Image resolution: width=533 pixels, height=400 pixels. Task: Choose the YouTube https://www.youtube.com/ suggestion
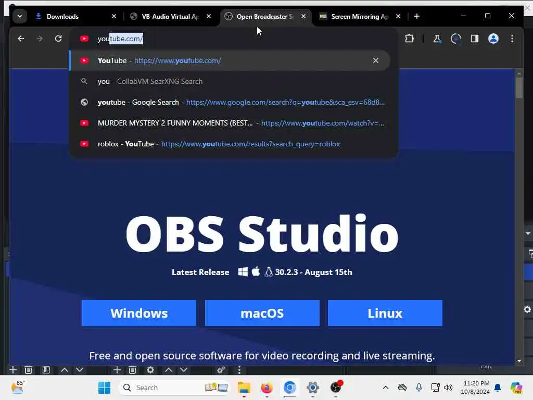click(230, 60)
